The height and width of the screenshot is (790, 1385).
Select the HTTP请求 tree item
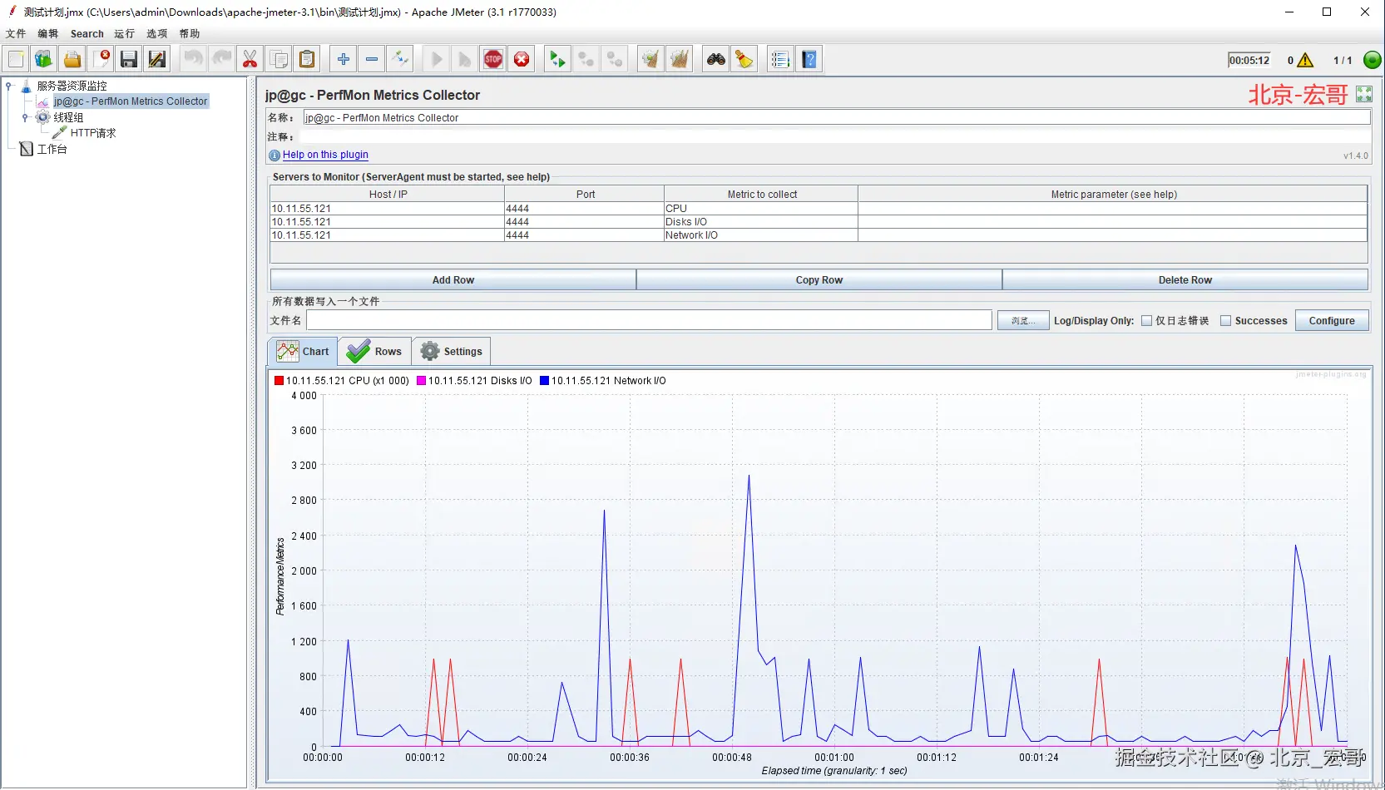tap(93, 133)
